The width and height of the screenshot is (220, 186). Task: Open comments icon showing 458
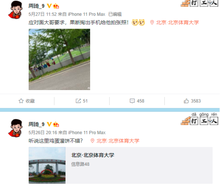coord(132,101)
